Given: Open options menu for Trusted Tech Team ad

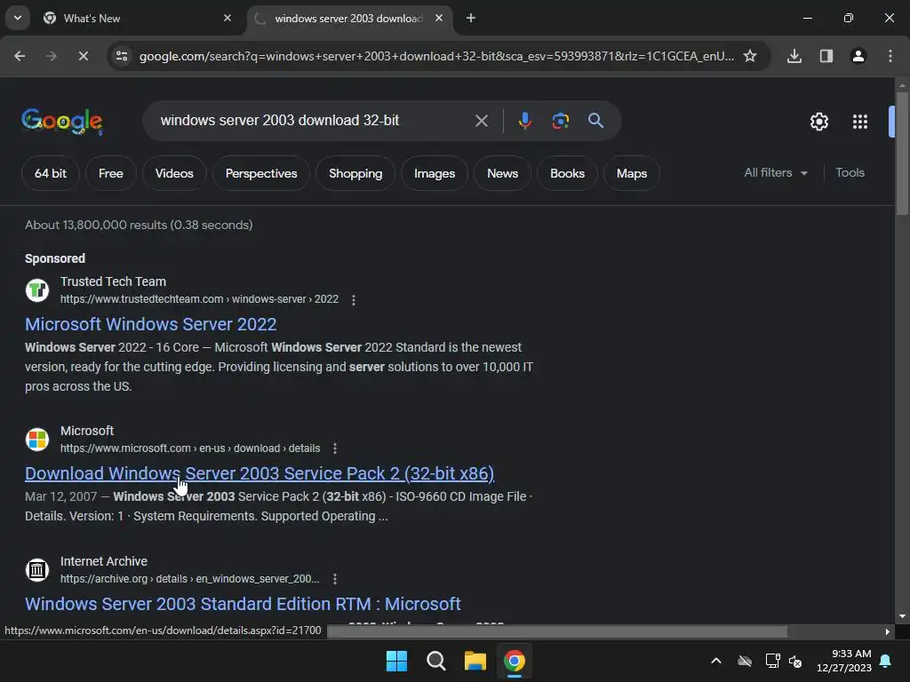Looking at the screenshot, I should pos(354,300).
